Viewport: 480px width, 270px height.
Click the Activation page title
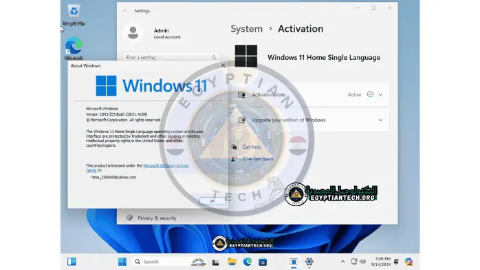click(301, 29)
